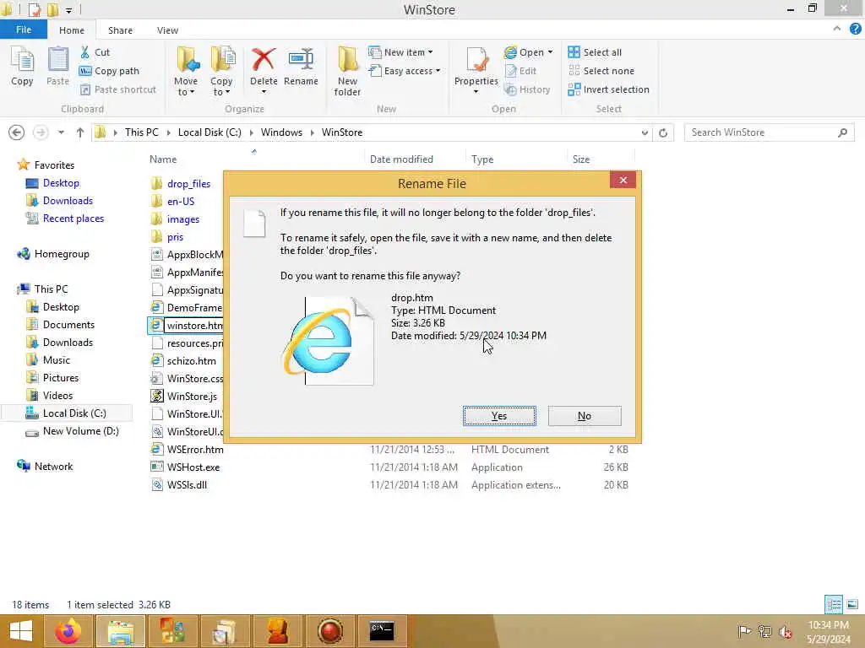Screen dimensions: 865x648
Task: Go back with the Back arrow
Action: tap(17, 132)
